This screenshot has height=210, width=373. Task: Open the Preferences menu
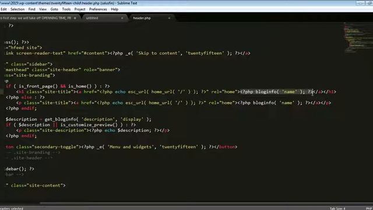(98, 9)
